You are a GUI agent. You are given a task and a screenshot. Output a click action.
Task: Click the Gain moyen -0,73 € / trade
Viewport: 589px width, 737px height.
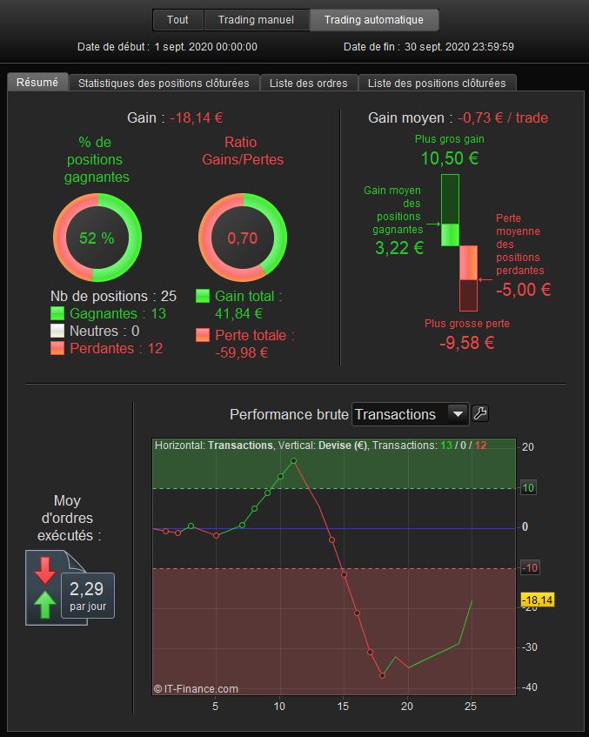click(458, 117)
